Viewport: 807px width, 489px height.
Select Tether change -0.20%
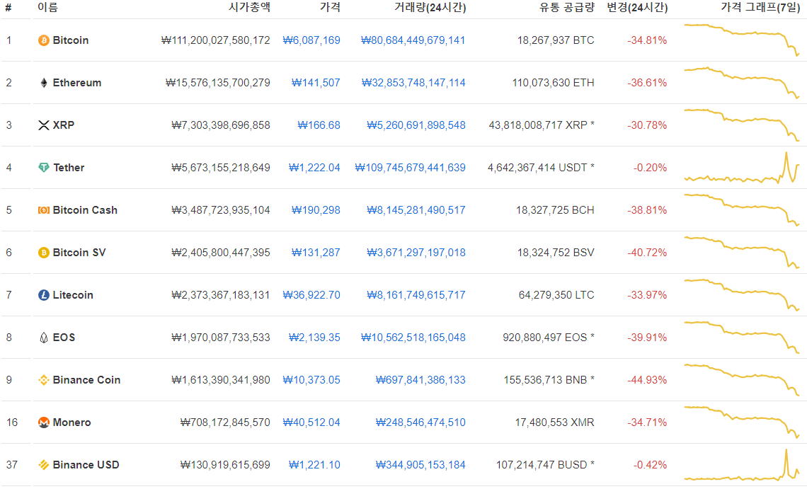pos(650,168)
